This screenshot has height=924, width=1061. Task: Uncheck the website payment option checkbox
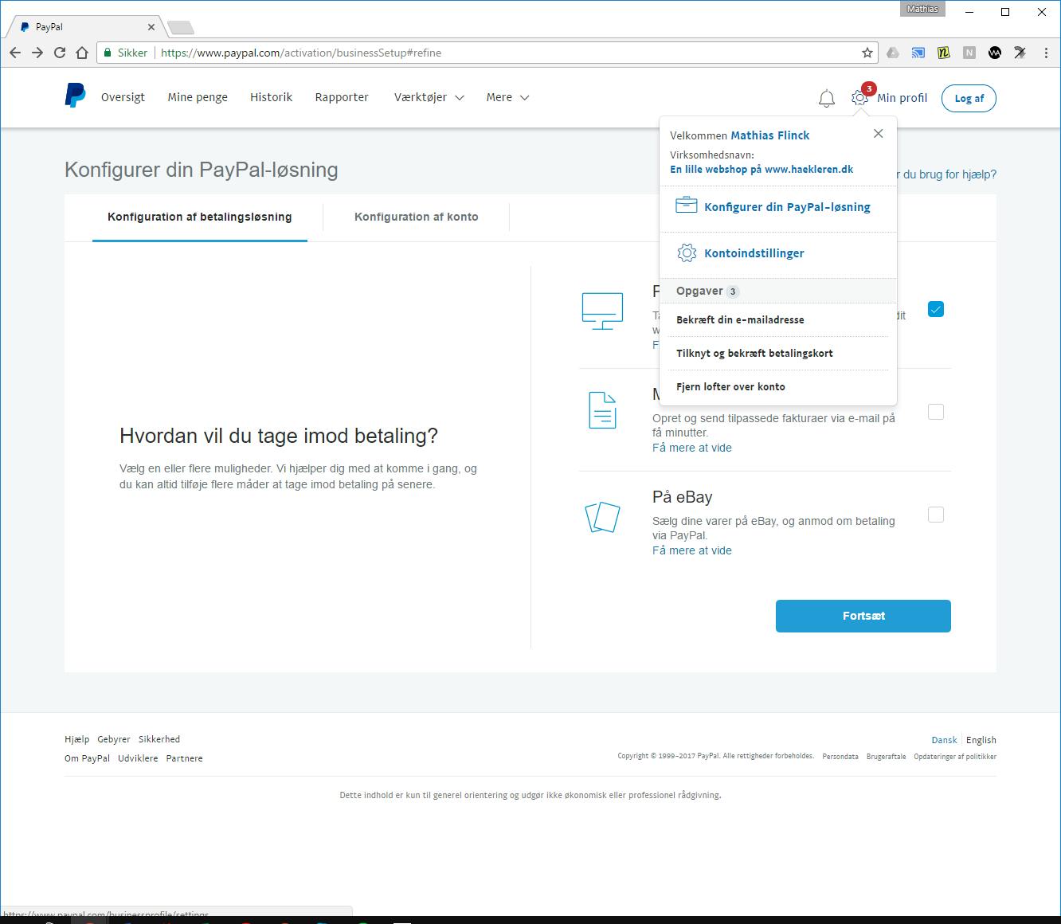[936, 309]
